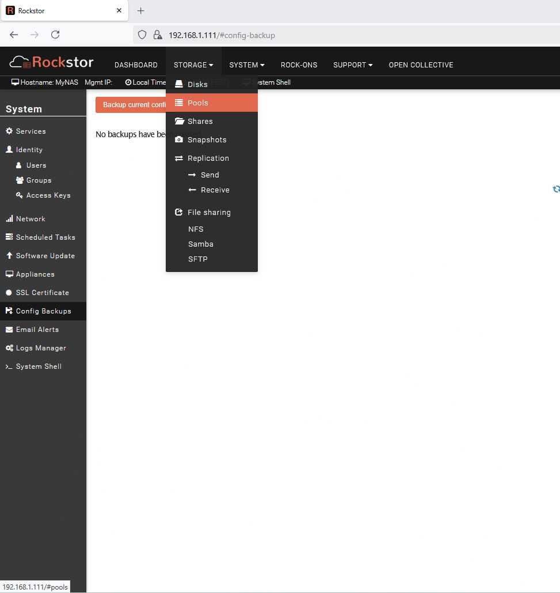Select Disks from the Storage menu
Image resolution: width=560 pixels, height=593 pixels.
pyautogui.click(x=211, y=84)
